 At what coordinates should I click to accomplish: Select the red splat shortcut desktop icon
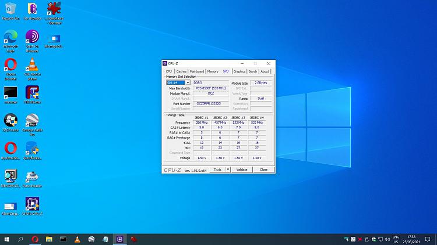[x=54, y=13]
